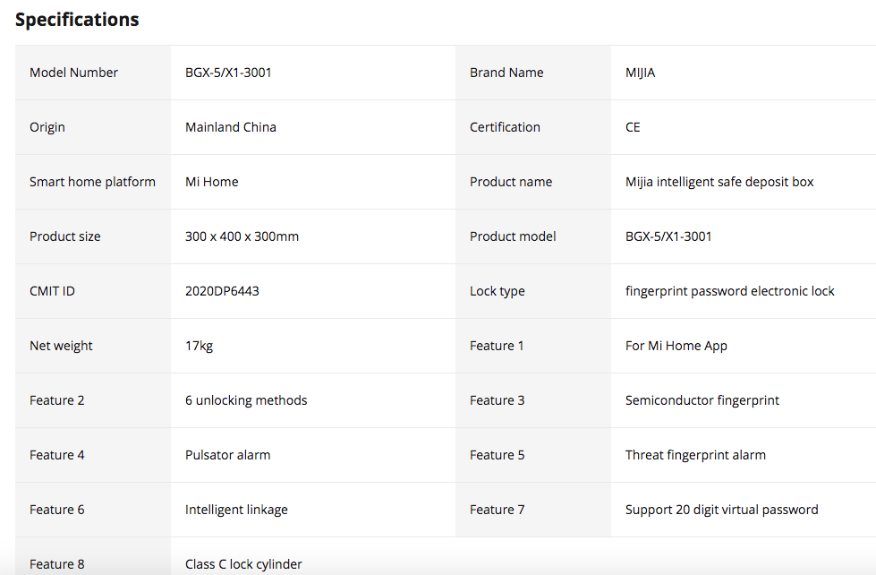Click the Feature 8 label

click(x=57, y=564)
